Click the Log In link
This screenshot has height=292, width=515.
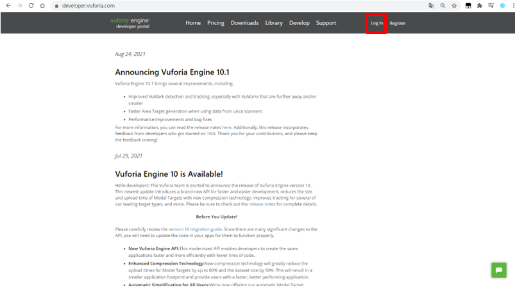point(376,23)
